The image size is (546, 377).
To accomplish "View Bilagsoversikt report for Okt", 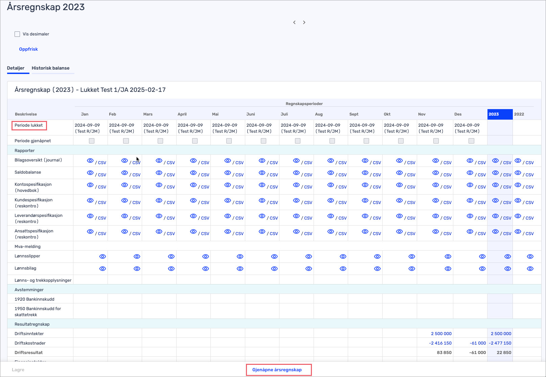I will click(400, 161).
